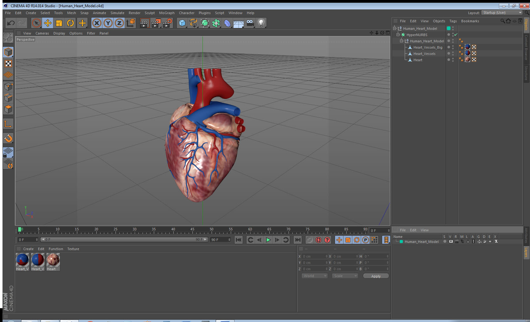Open Objects menu in Object Manager
Screen dimensions: 530x322
(439, 21)
